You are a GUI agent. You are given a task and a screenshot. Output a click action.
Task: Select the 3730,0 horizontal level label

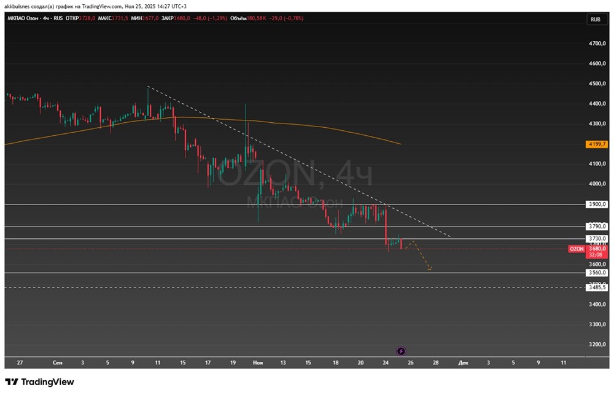596,238
